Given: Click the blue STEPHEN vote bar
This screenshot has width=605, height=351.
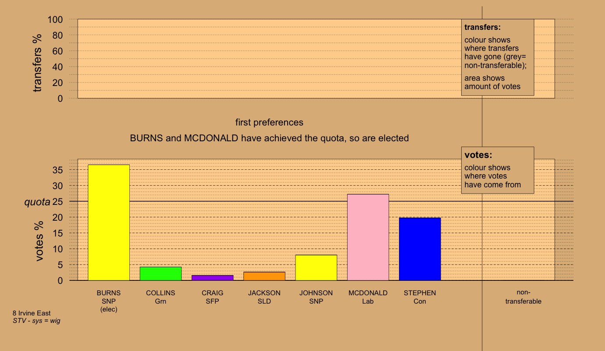Looking at the screenshot, I should (x=420, y=249).
